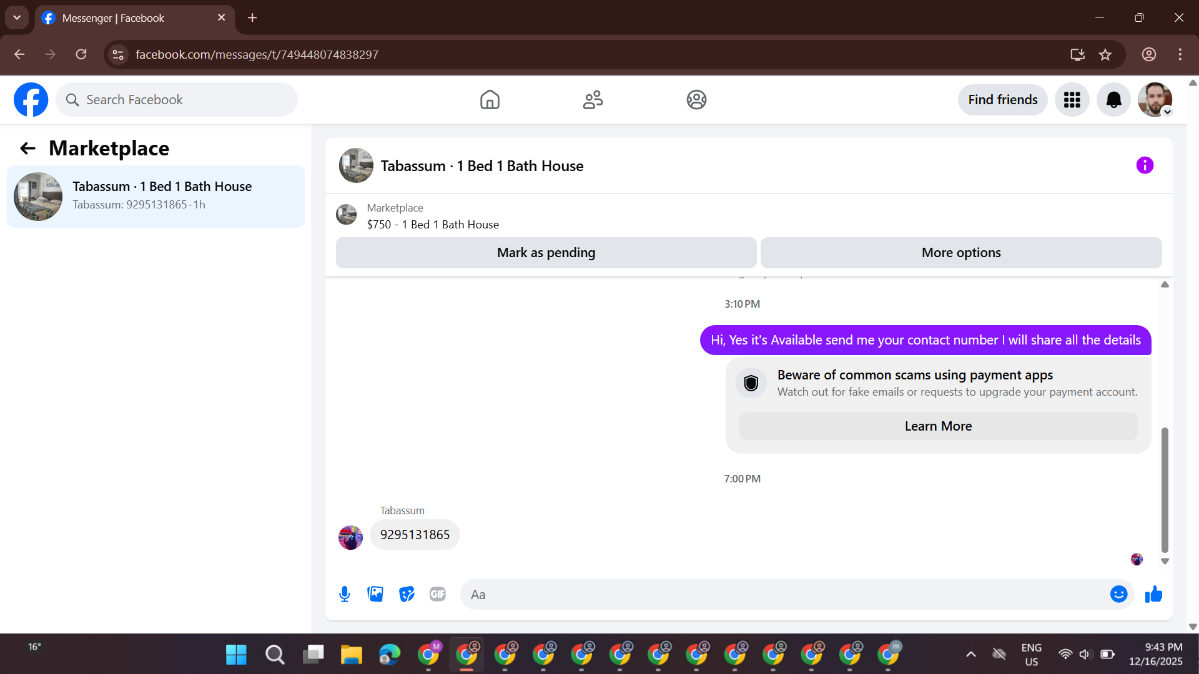Install the app via the address bar icon

click(x=1077, y=55)
